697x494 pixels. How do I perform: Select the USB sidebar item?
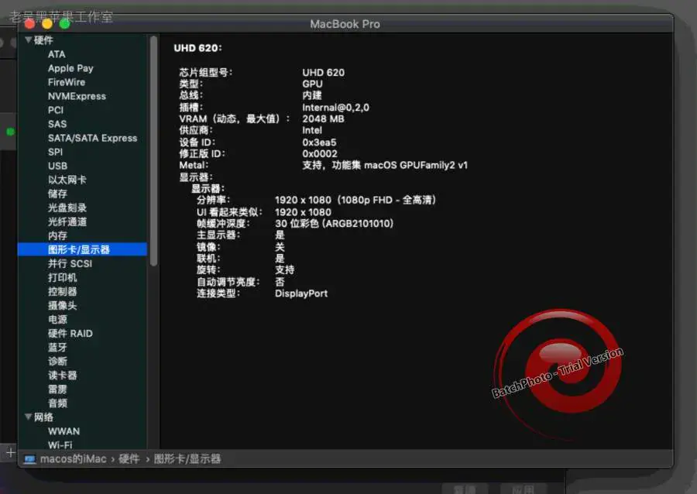pos(58,166)
